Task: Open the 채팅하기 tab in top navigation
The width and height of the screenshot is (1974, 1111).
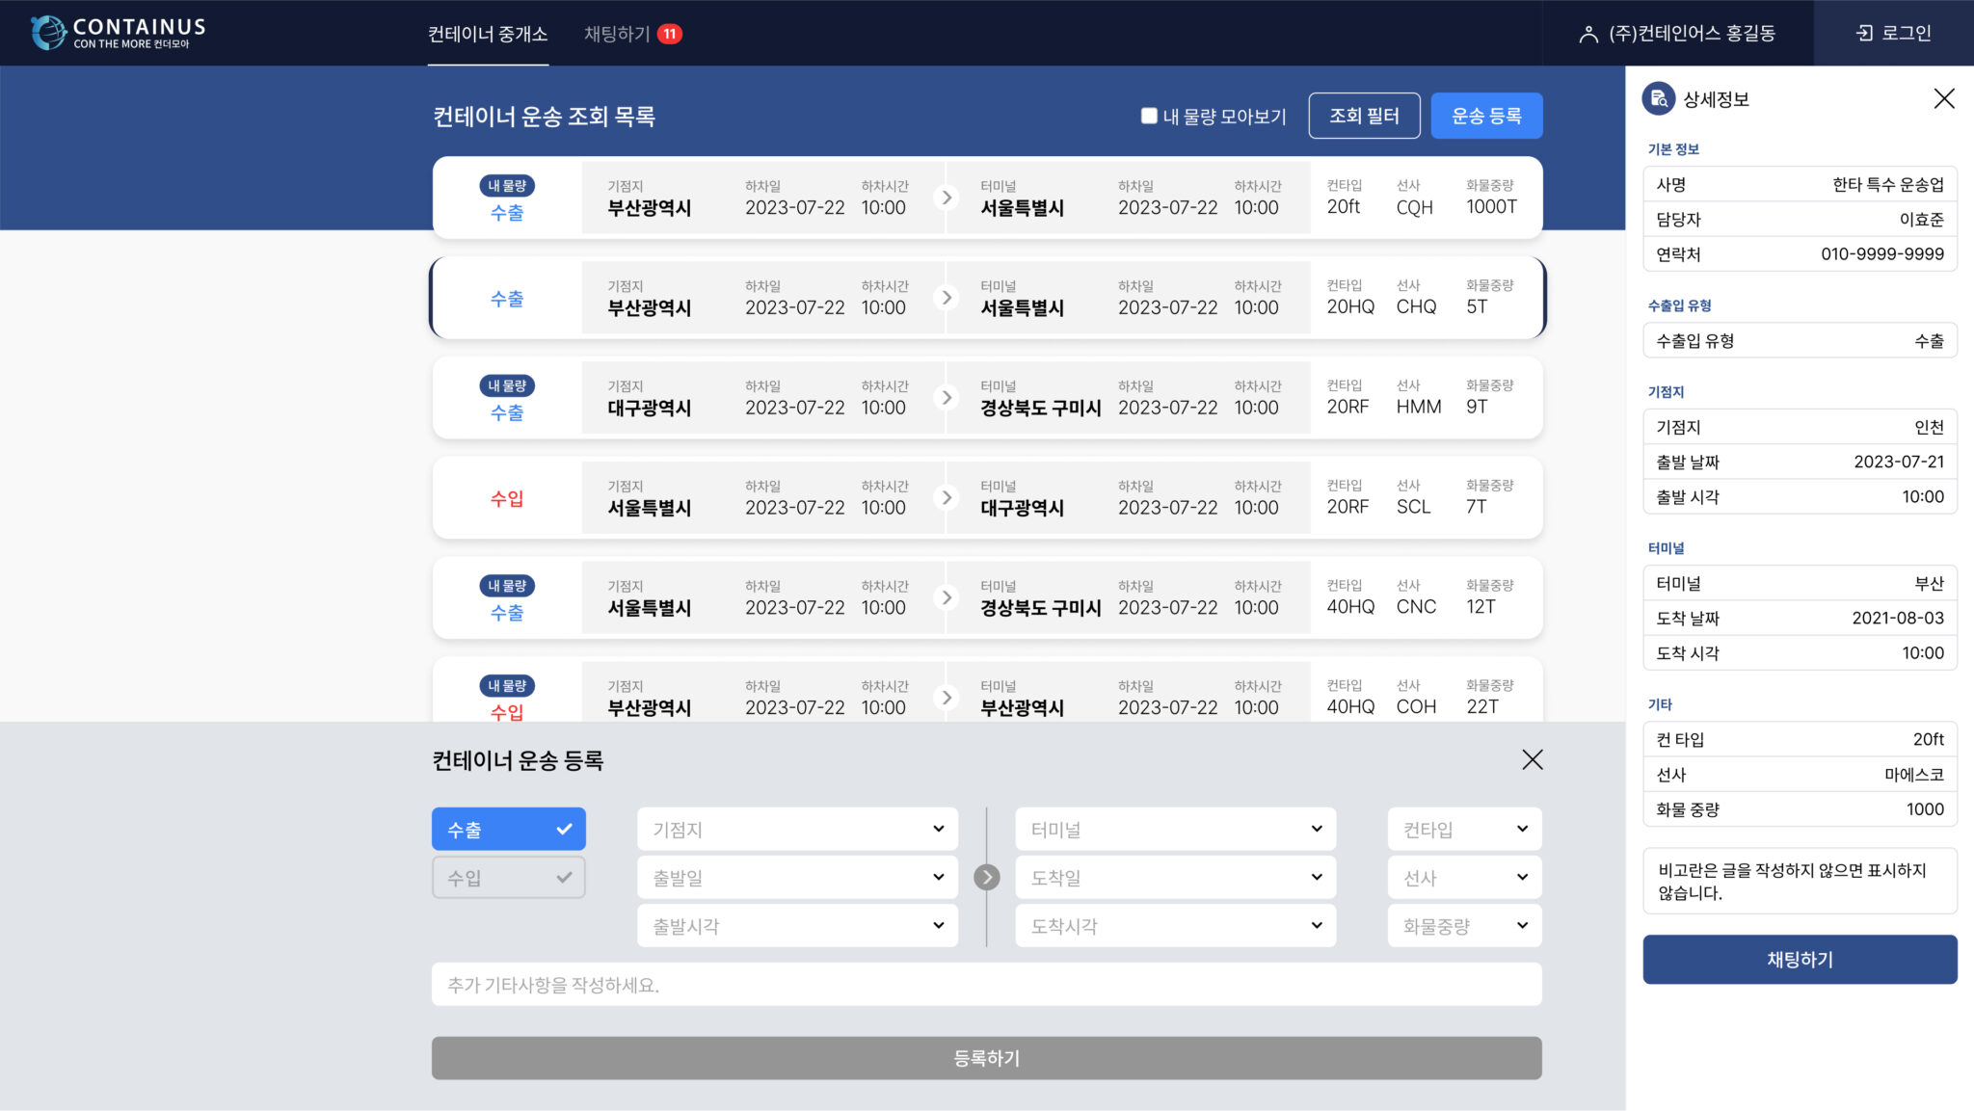Action: tap(617, 34)
